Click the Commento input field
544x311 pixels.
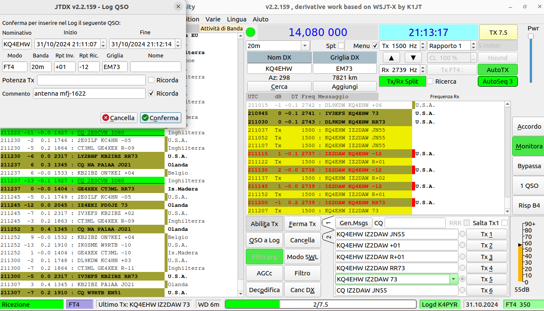click(89, 94)
